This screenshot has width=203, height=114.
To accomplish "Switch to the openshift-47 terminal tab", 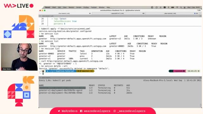I will pyautogui.click(x=119, y=13).
